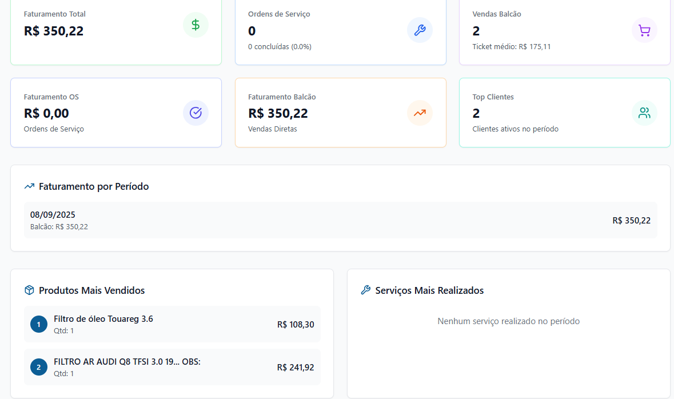The height and width of the screenshot is (399, 674).
Task: Select the 08/09/2025 billing period row
Action: pos(340,220)
